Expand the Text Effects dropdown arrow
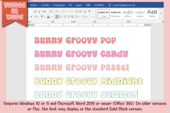This screenshot has width=170, height=113. click(x=38, y=17)
